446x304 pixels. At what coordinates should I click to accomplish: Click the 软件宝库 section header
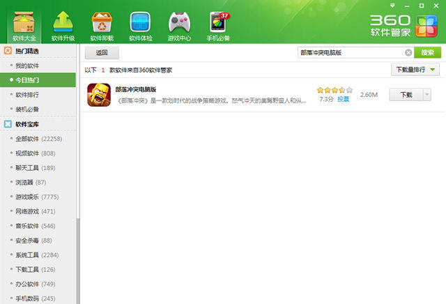[x=38, y=124]
